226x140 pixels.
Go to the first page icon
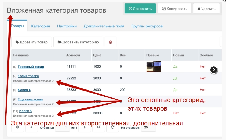tap(17, 128)
